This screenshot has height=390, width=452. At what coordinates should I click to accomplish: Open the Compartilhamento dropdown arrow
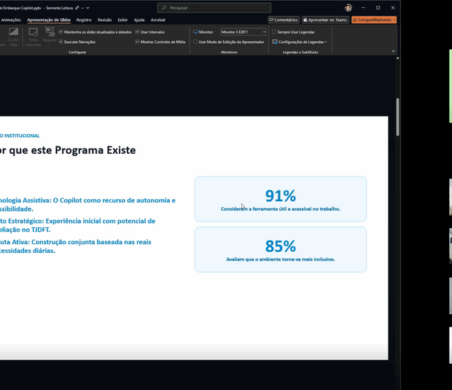tap(394, 20)
